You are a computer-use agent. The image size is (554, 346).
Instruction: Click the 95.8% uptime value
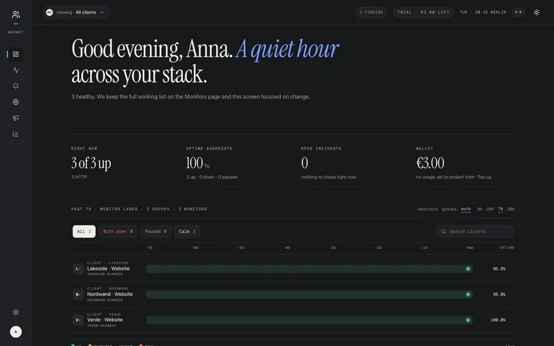click(x=499, y=268)
